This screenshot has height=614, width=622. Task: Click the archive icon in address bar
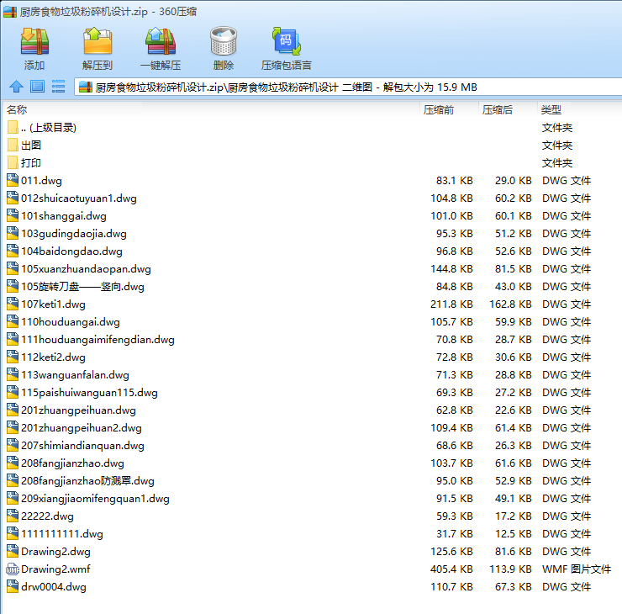click(x=86, y=87)
